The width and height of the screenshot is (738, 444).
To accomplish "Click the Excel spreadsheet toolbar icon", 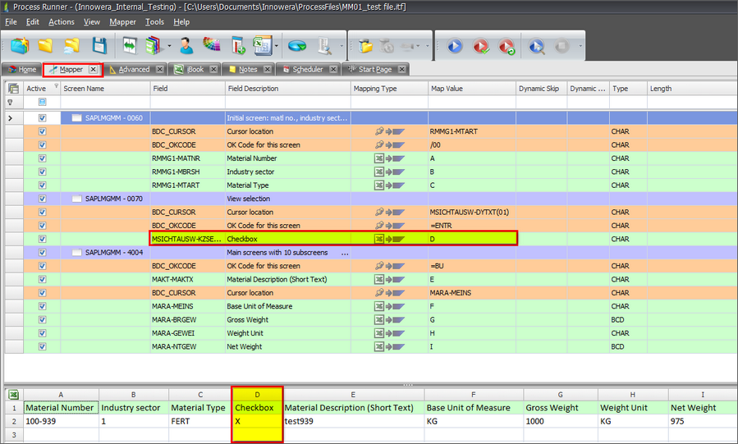I will pyautogui.click(x=262, y=46).
